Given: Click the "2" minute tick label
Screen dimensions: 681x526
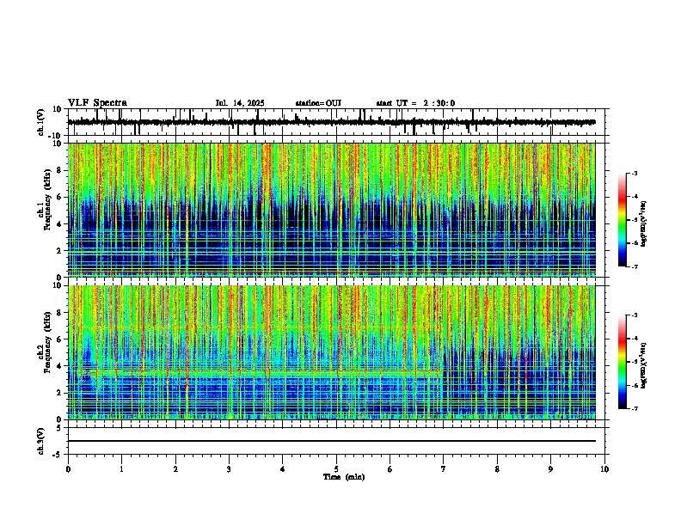Looking at the screenshot, I should [x=175, y=469].
